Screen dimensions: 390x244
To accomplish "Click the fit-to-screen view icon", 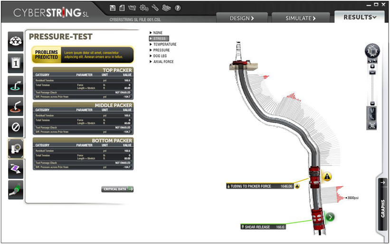I will coord(372,125).
